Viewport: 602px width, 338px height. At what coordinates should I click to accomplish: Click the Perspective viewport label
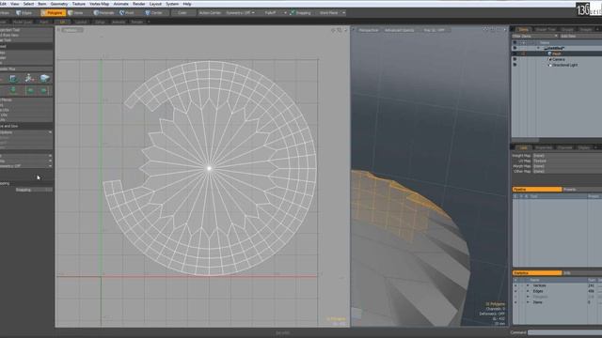coord(369,30)
